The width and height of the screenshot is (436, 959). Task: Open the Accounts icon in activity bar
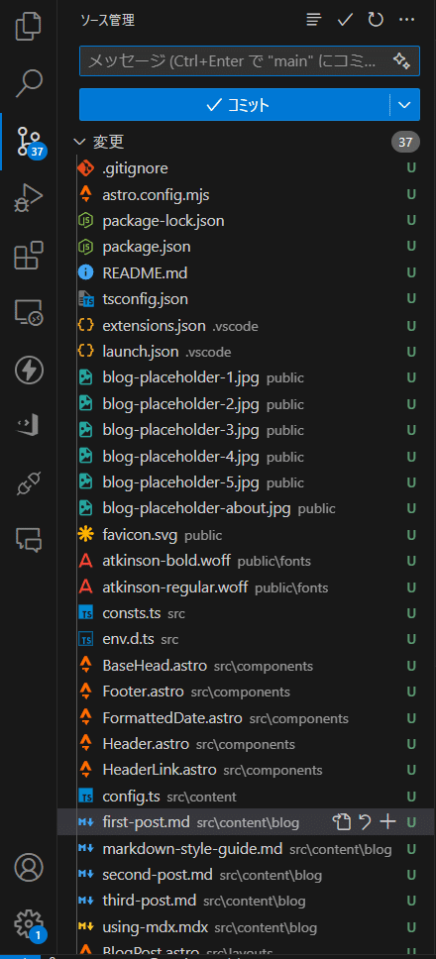tap(29, 867)
